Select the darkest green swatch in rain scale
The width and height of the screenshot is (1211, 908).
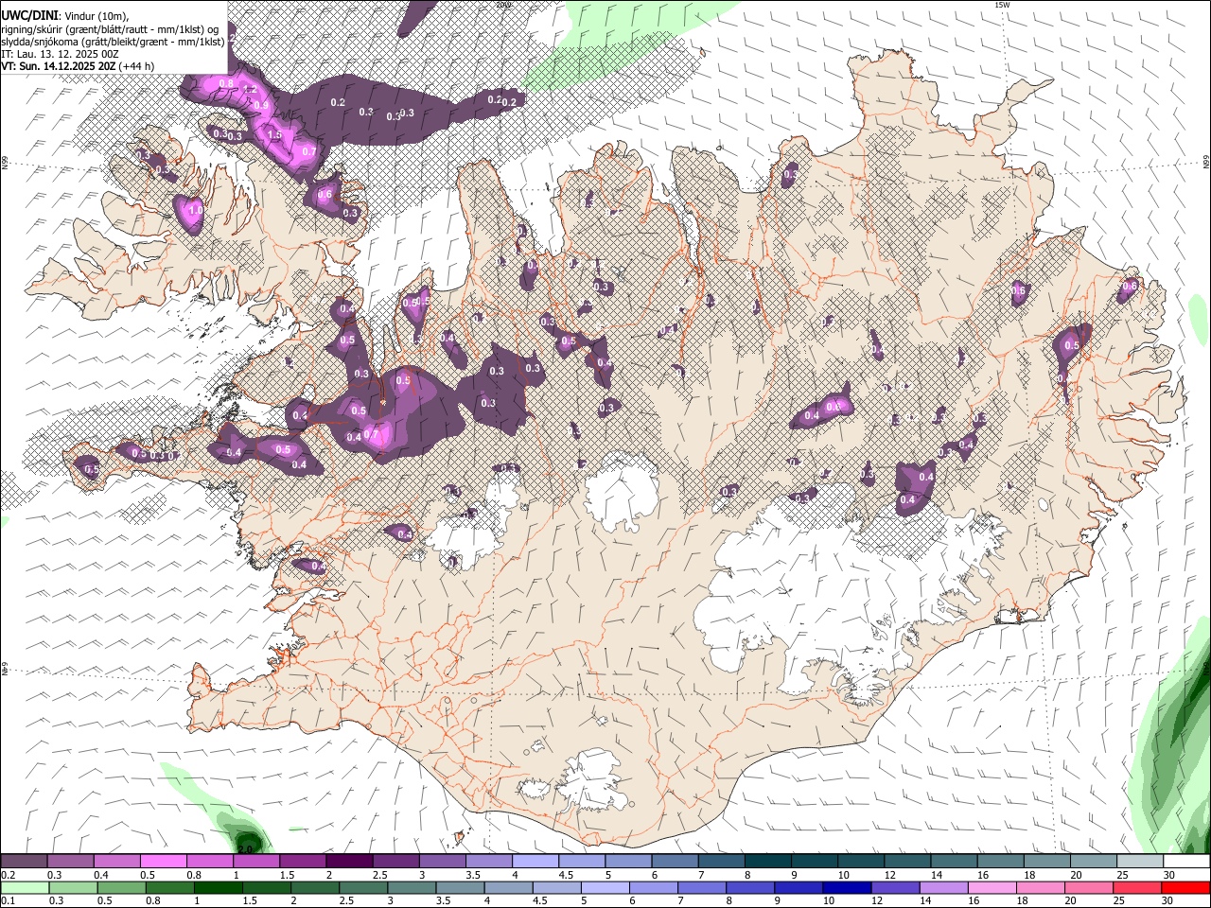click(x=218, y=887)
